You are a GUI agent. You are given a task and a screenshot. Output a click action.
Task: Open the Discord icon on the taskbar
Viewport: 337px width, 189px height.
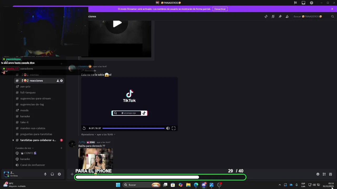coord(204,185)
